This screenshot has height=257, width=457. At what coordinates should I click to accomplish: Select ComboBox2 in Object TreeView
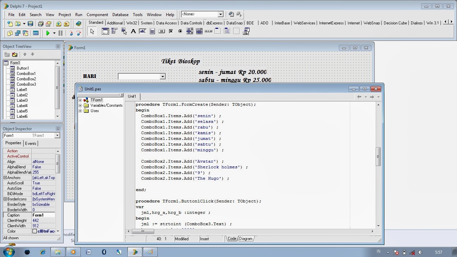click(x=26, y=79)
